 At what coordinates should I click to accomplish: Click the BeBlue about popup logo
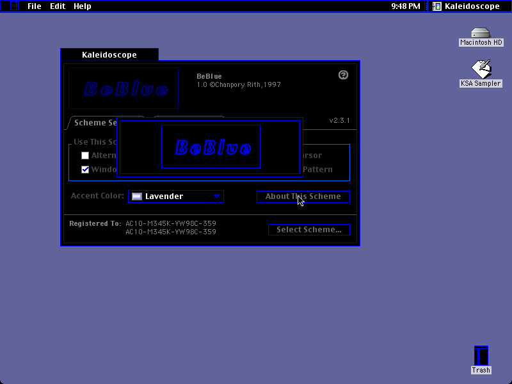tap(211, 147)
